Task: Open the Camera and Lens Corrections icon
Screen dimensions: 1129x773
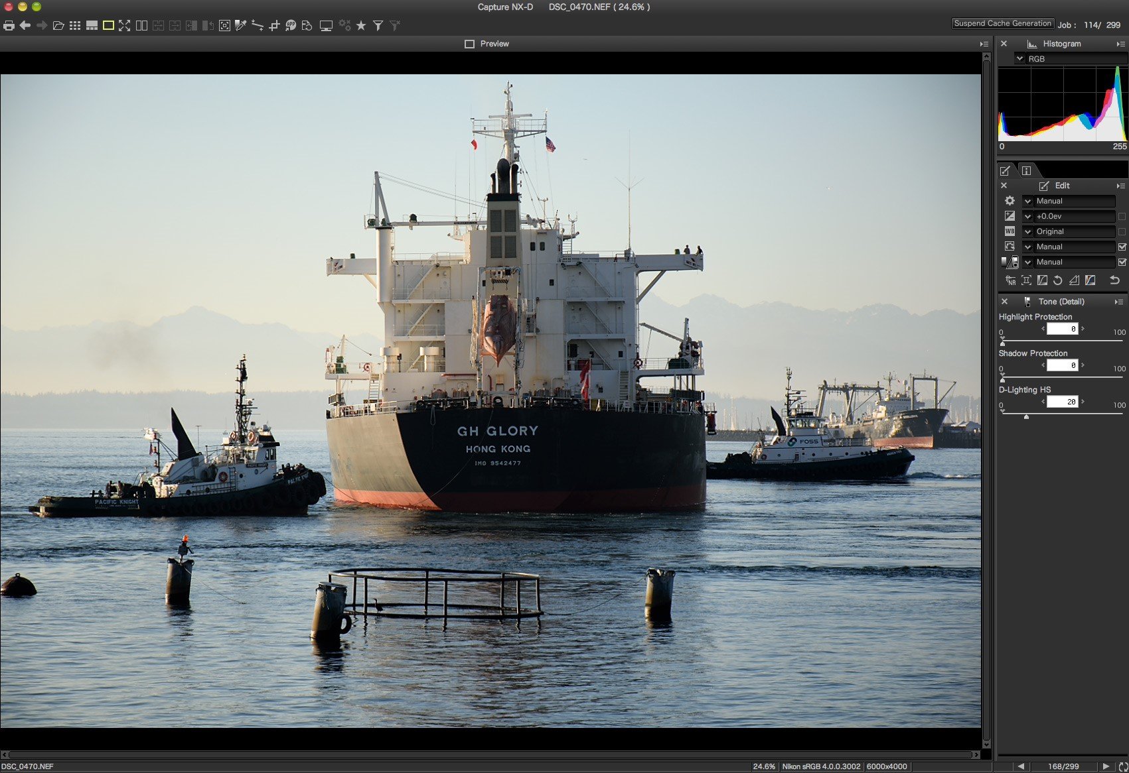Action: 1026,280
